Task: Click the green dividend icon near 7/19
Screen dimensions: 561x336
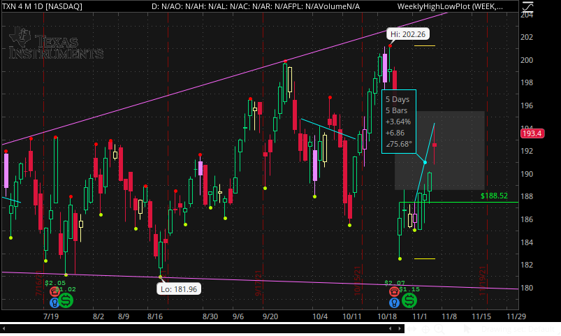Action: pyautogui.click(x=66, y=300)
